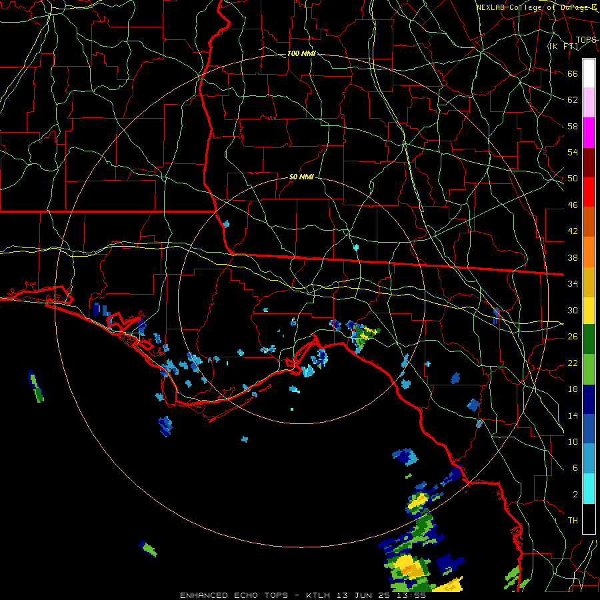Click legend value 34

[573, 284]
